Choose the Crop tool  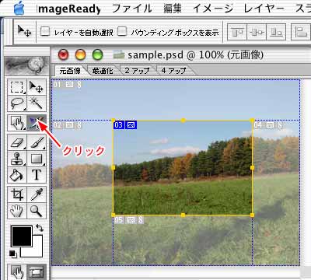tap(17, 194)
